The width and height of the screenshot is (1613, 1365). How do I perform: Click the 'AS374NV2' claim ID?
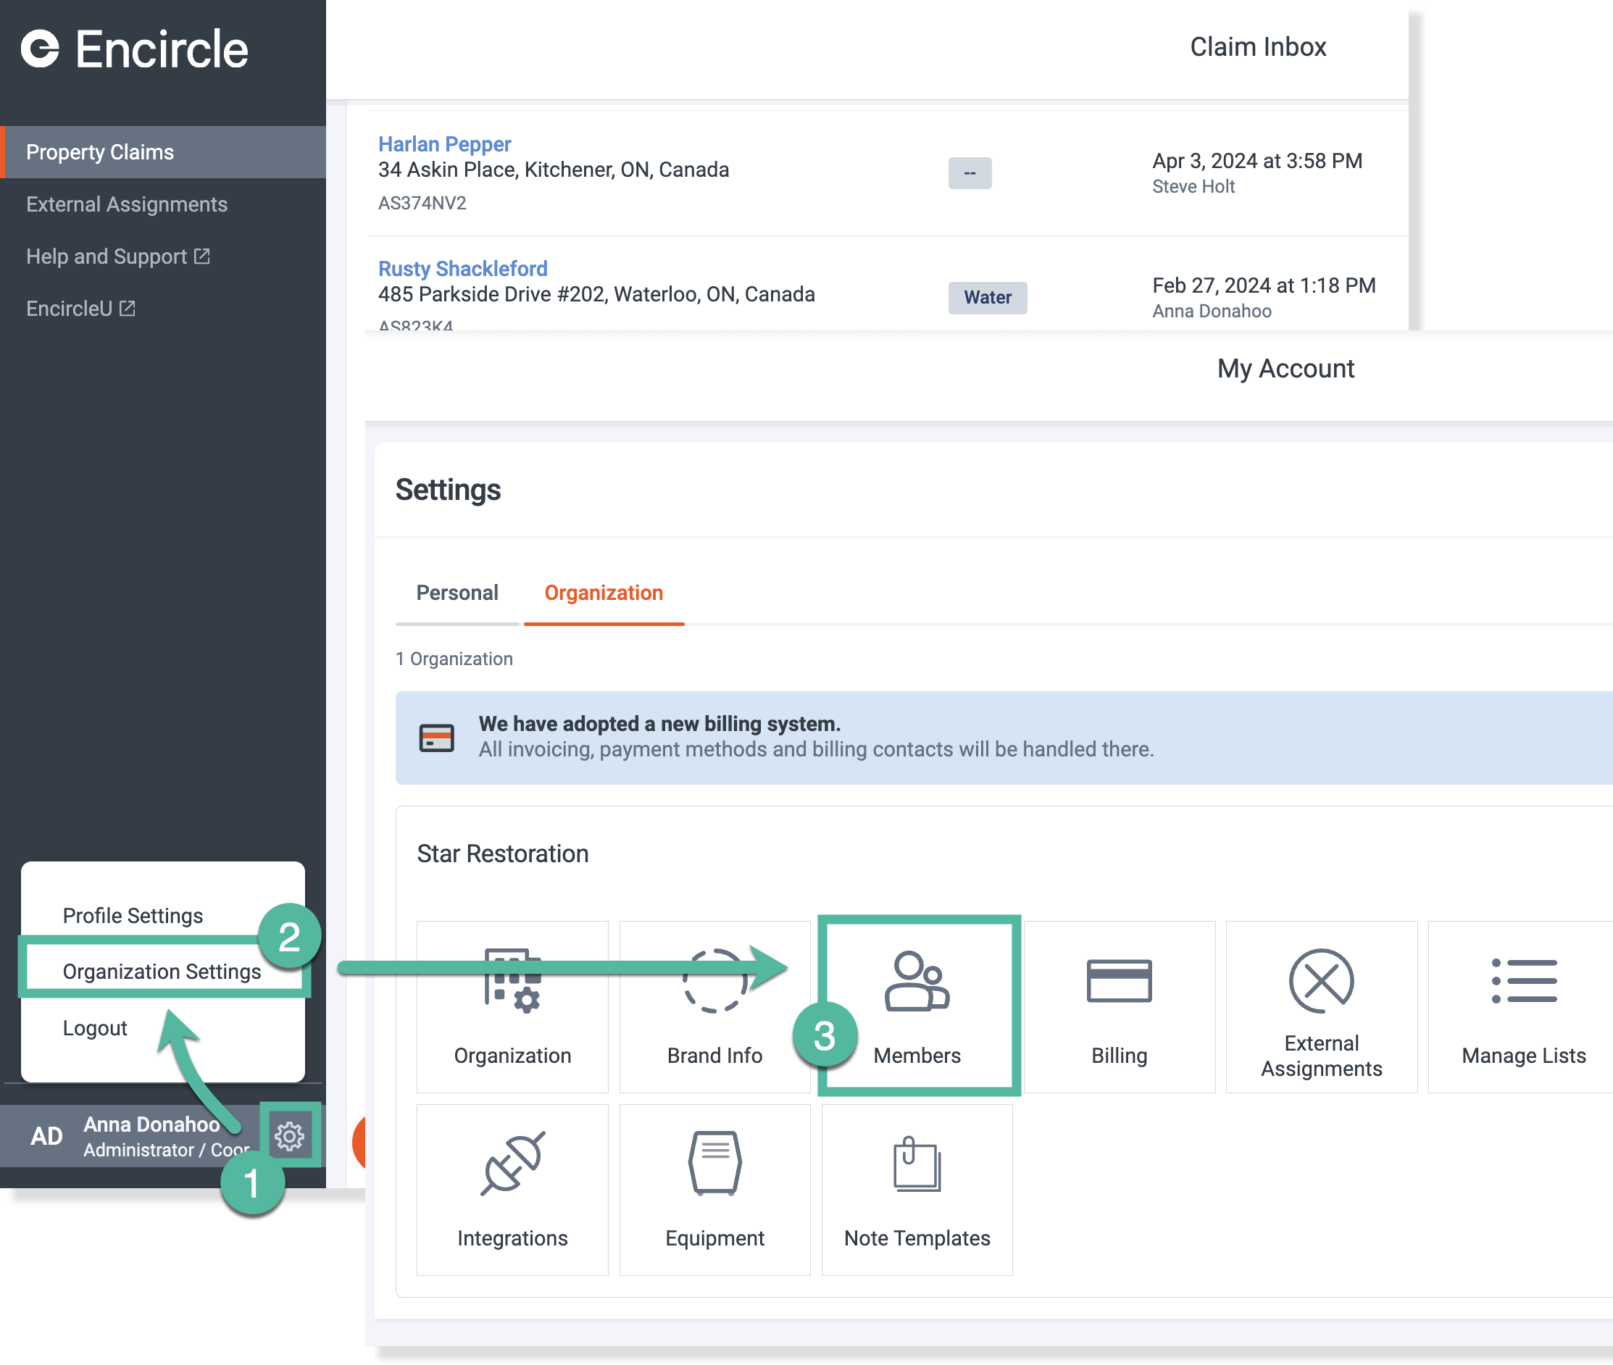pos(422,203)
